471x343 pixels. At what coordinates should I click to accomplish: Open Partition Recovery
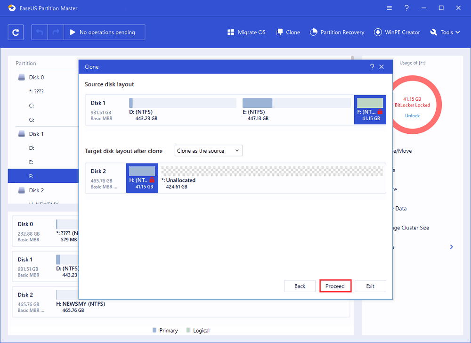coord(337,32)
